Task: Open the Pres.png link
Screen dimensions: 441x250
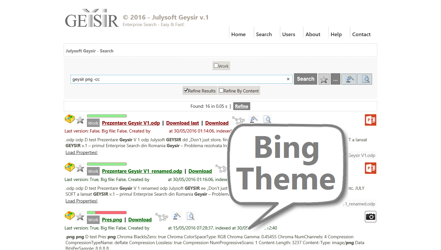Action: (112, 220)
